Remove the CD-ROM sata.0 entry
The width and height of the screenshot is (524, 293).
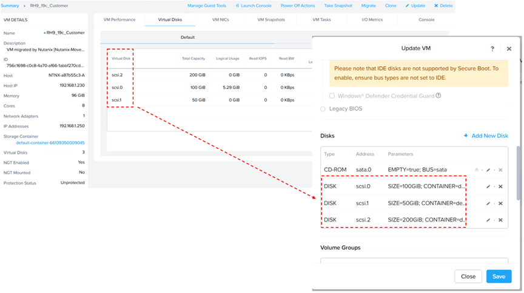click(x=500, y=170)
